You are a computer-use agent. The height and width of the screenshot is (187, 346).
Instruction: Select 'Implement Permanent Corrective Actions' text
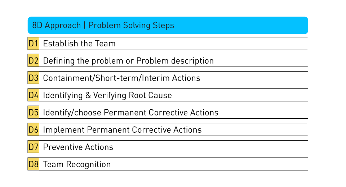122,130
